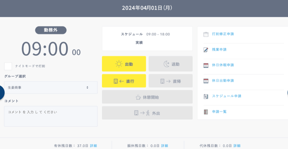288x149 pixels.
Task: Click into the コメント text area
Action: coord(51,116)
